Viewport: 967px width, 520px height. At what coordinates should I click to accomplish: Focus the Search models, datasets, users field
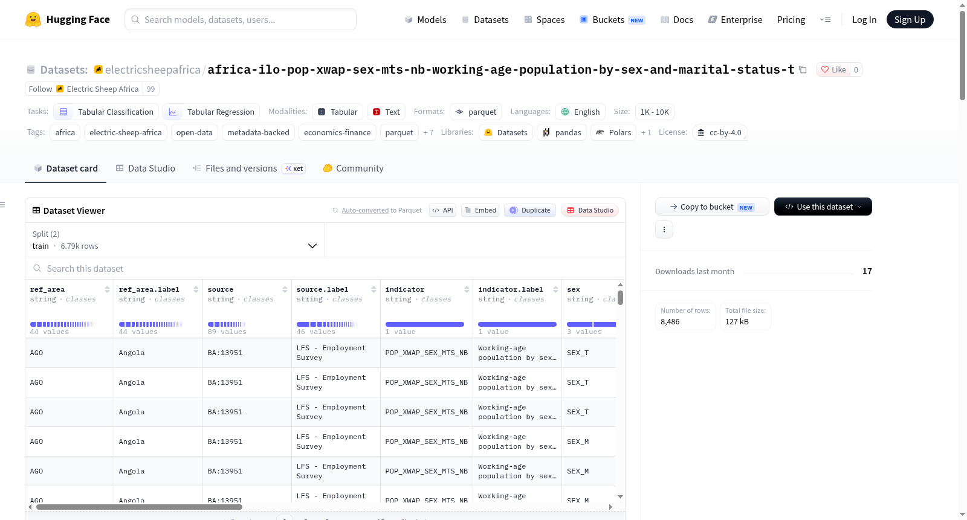pos(241,19)
